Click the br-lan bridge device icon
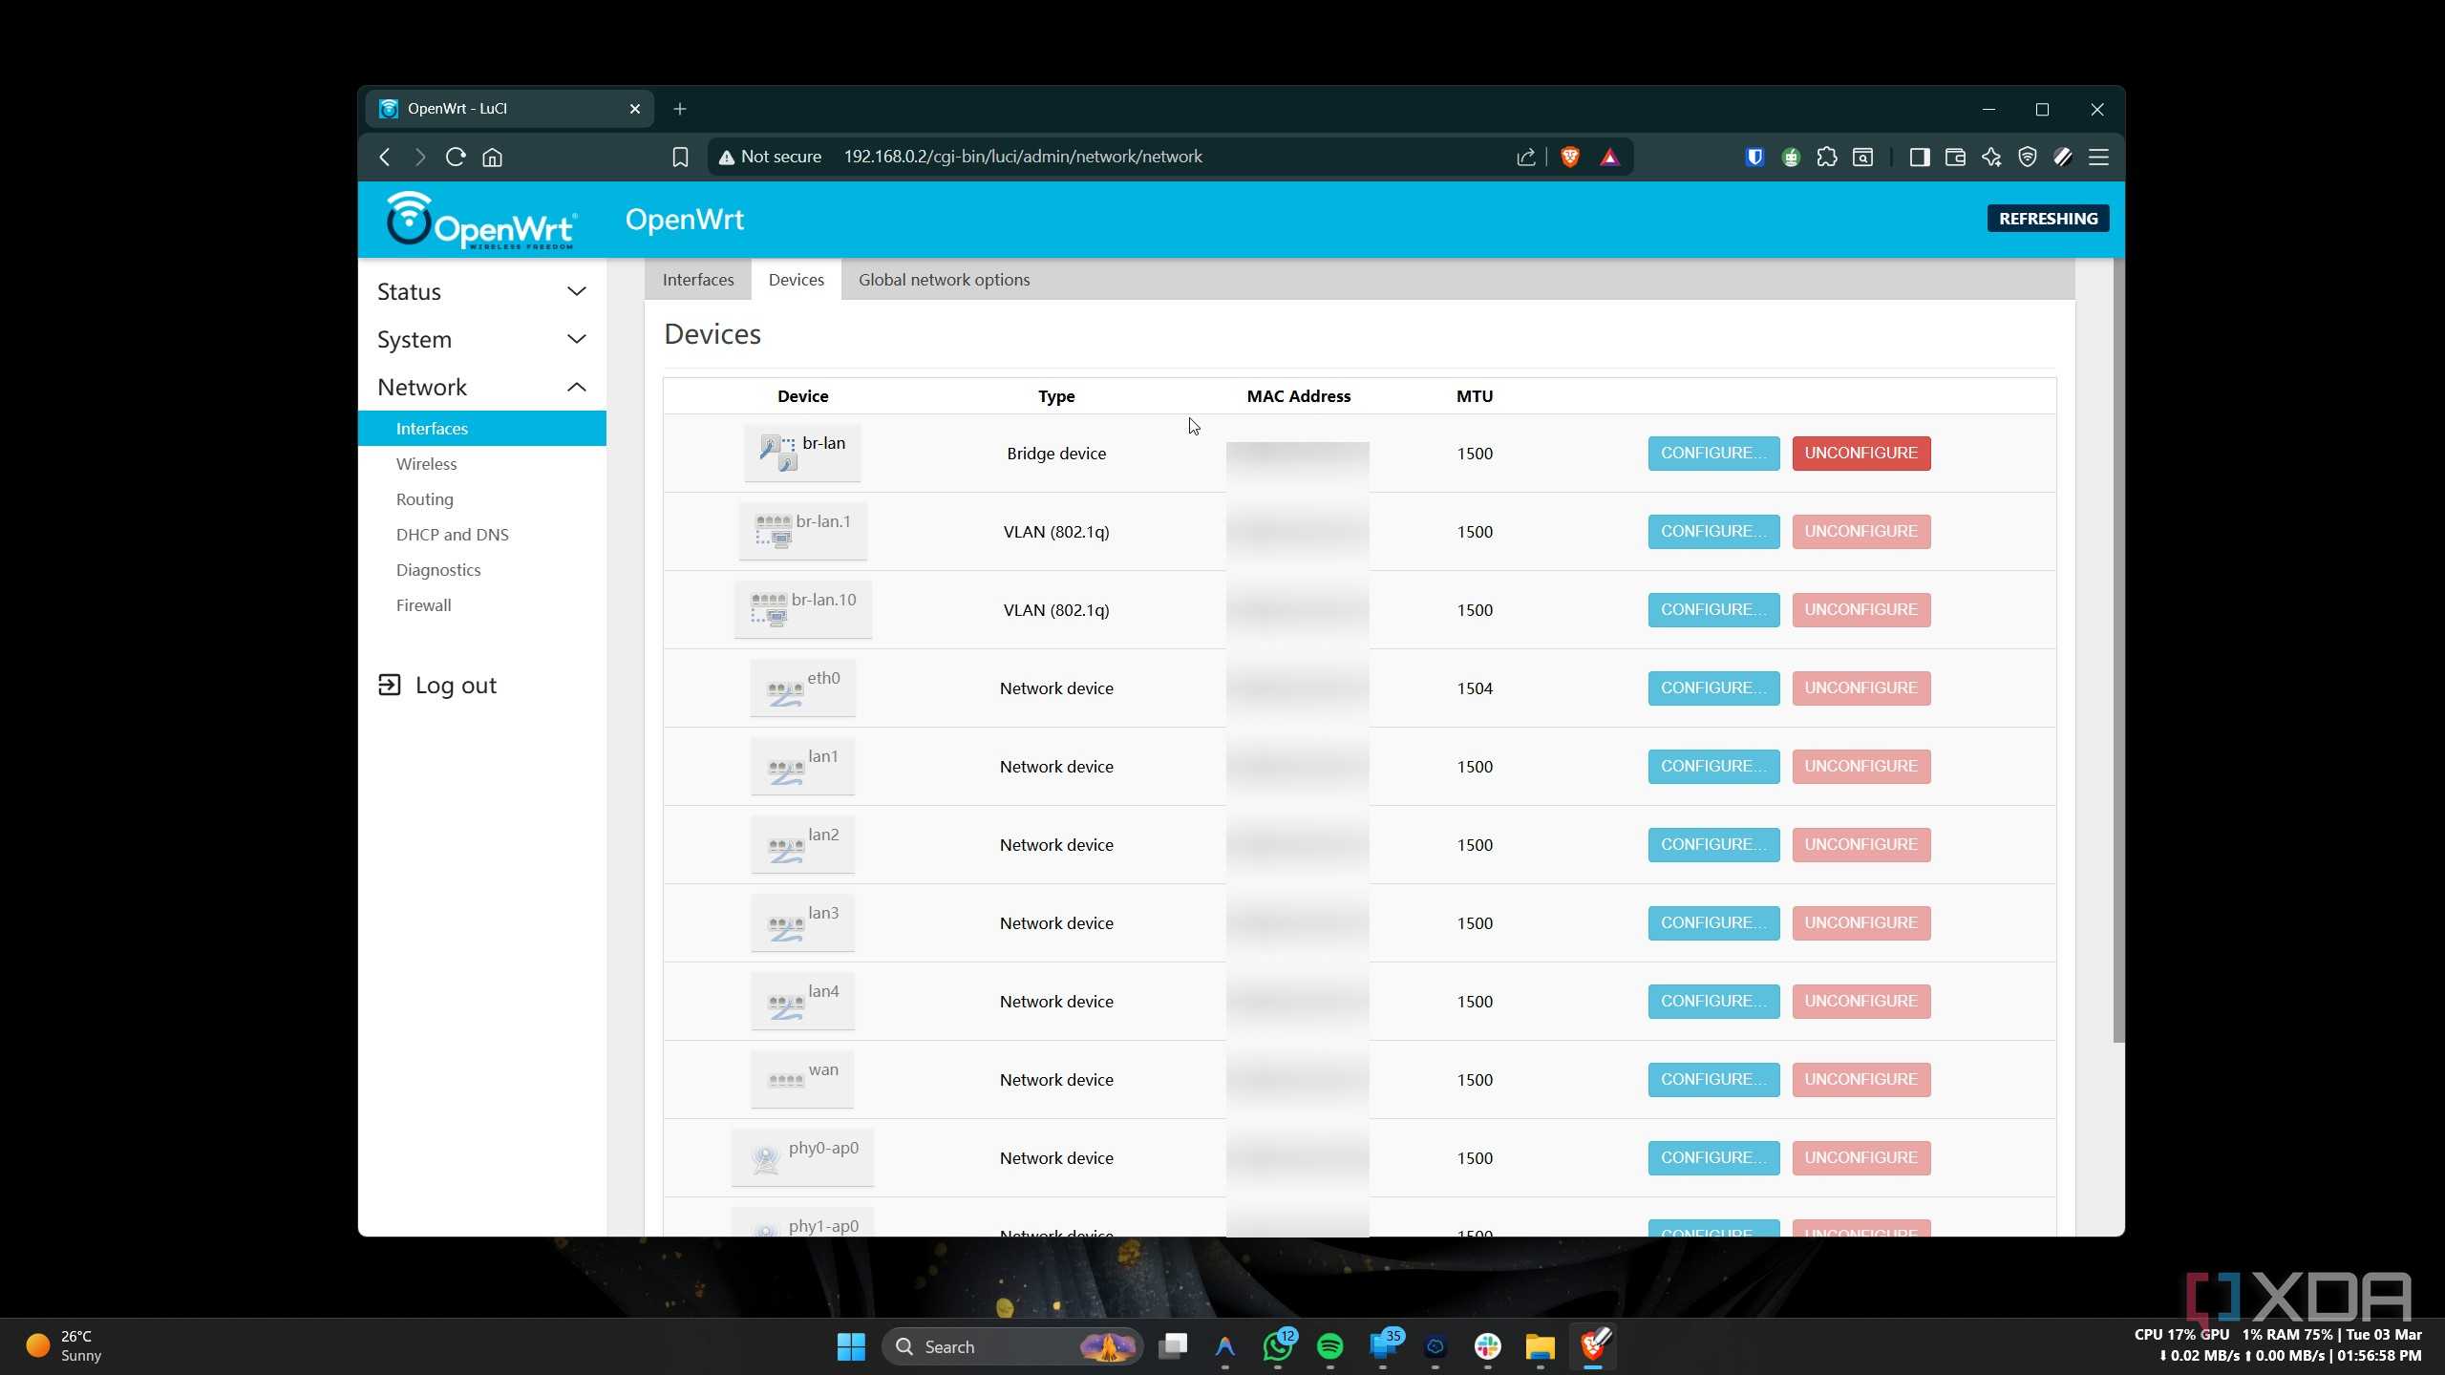The image size is (2445, 1375). pos(777,452)
